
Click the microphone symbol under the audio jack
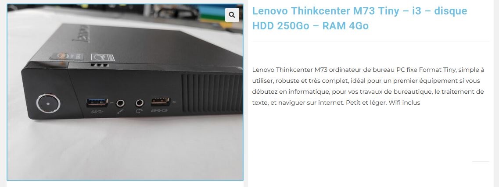120,111
